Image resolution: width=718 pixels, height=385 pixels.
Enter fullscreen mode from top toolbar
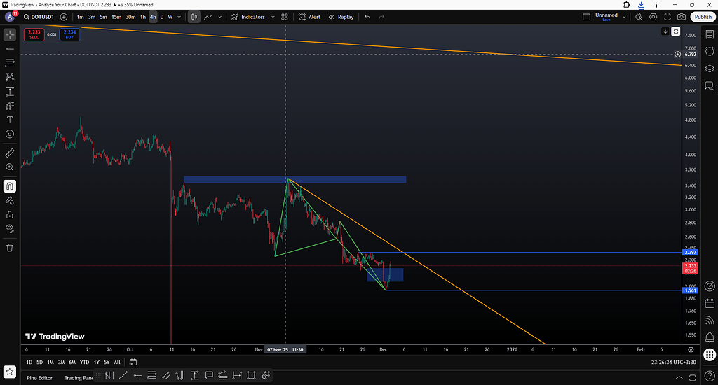point(668,17)
